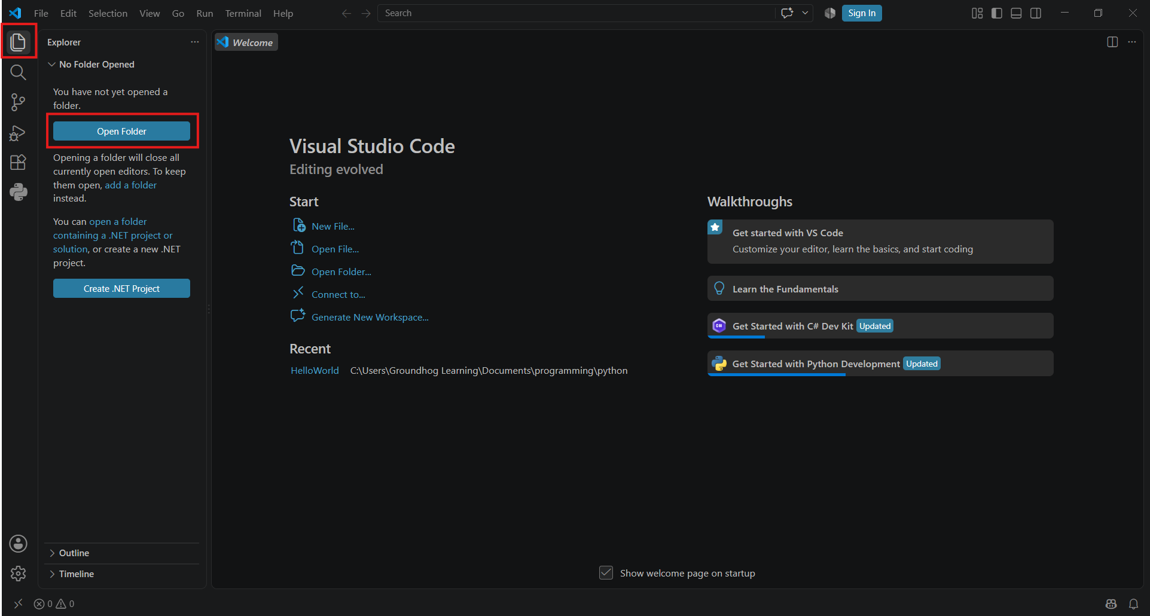Open the Python view in activity bar
1150x616 pixels.
19,192
